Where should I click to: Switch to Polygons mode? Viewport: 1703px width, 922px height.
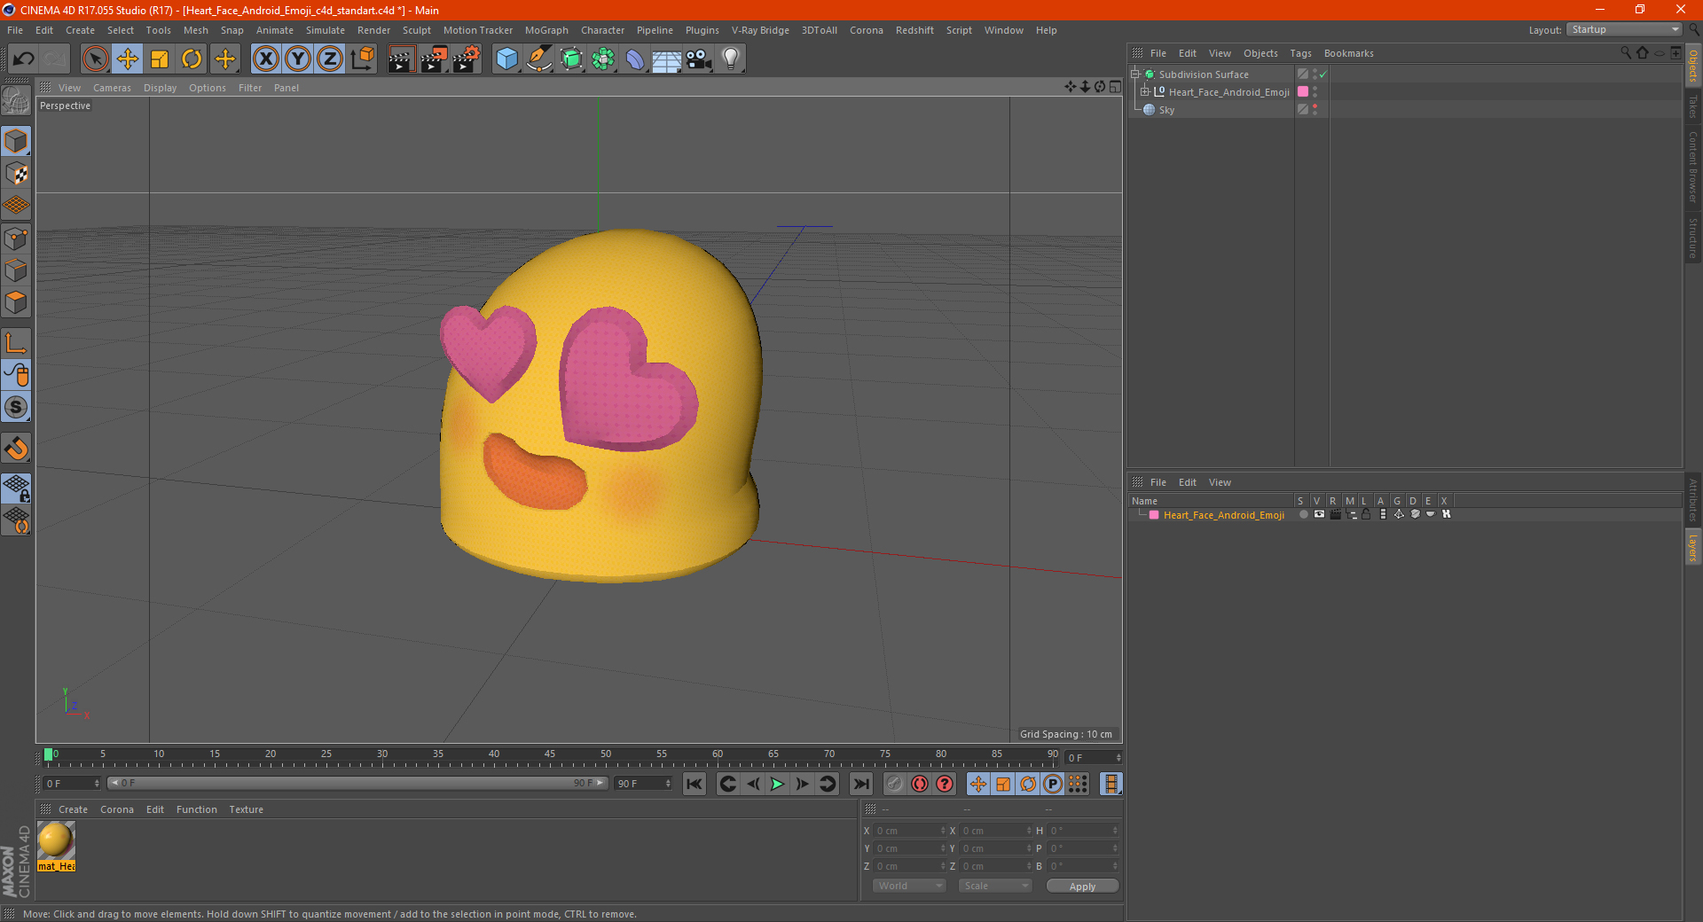[16, 302]
